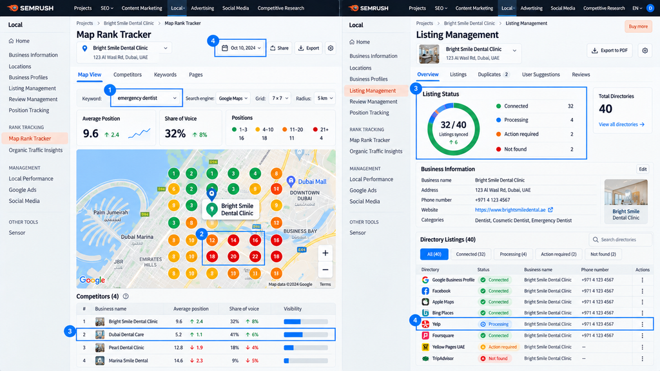
Task: Open actions menu for Bing Places row
Action: (x=643, y=313)
